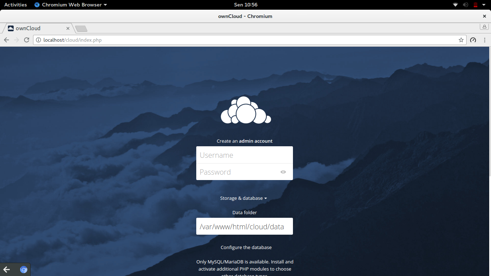This screenshot has width=491, height=276.
Task: Open the speedometer extension icon
Action: coord(473,40)
